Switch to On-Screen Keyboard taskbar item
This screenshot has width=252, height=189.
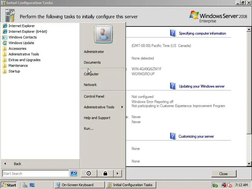click(x=80, y=185)
